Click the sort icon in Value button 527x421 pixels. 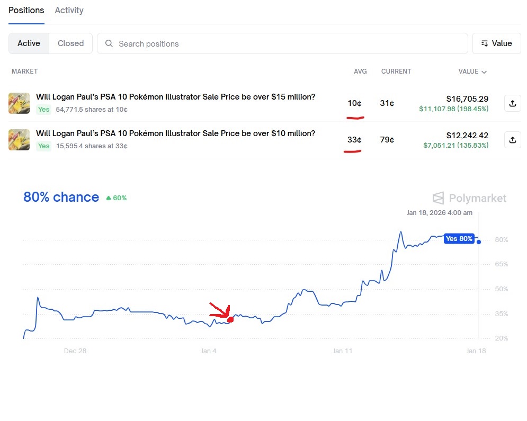pos(484,43)
